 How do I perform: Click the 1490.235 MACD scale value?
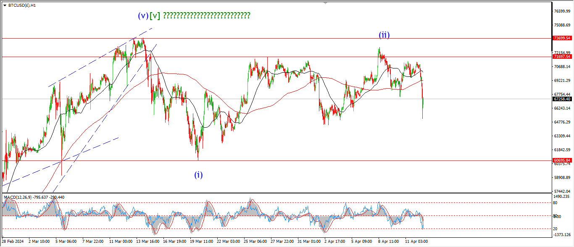pos(562,197)
